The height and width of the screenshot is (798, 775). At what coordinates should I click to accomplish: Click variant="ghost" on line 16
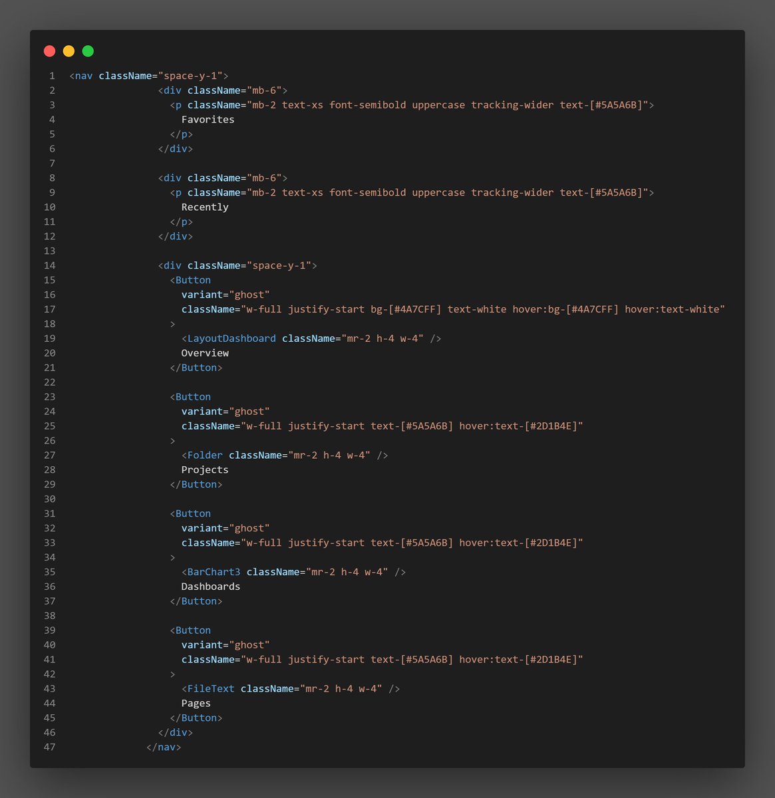pos(226,295)
